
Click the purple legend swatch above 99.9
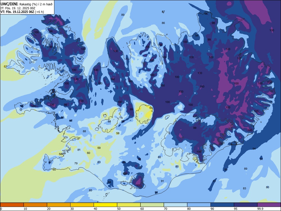pyautogui.click(x=269, y=205)
